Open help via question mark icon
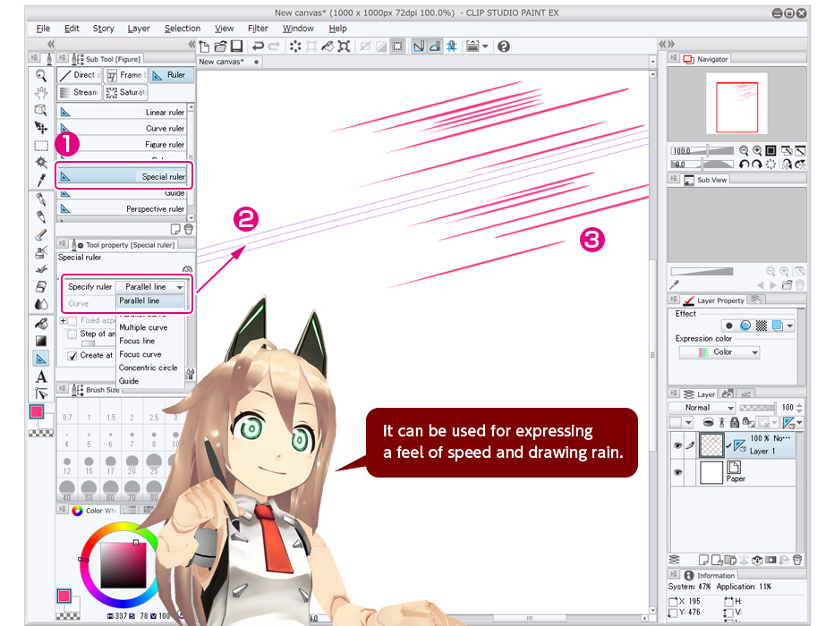 [x=504, y=46]
